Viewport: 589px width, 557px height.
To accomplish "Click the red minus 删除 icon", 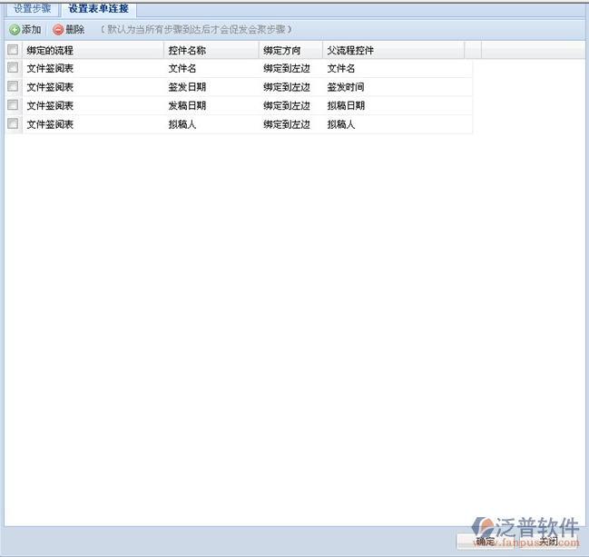I will tap(58, 30).
